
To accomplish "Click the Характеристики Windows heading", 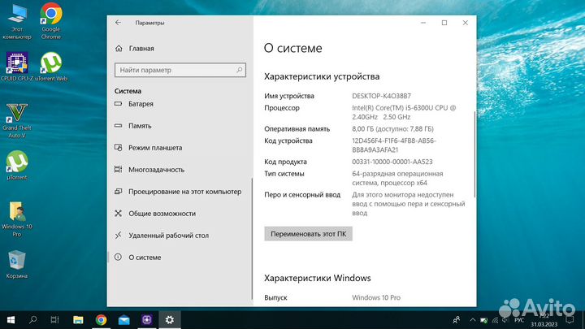I will 317,278.
